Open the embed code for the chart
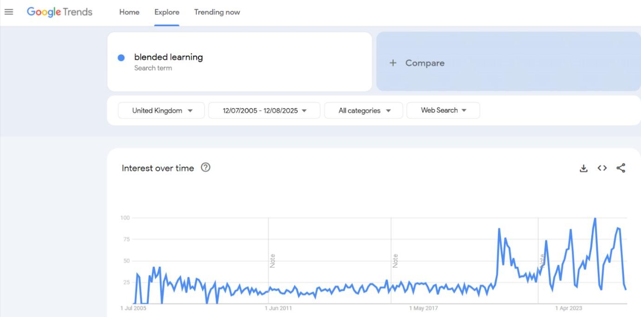 [602, 168]
